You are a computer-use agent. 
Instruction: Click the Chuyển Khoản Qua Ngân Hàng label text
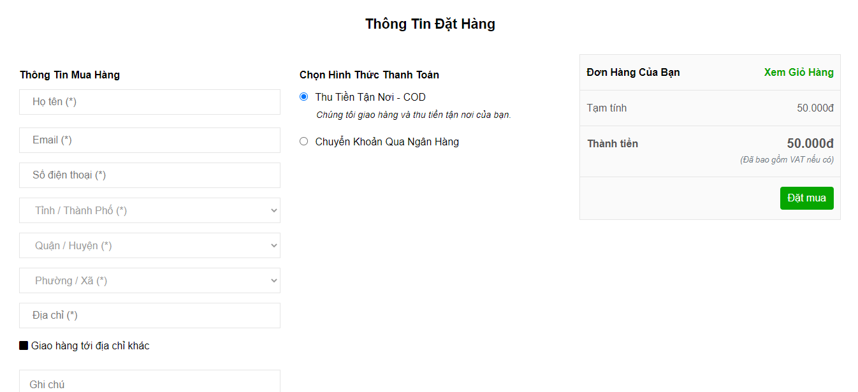387,142
